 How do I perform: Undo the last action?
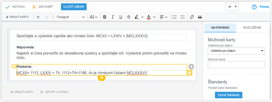pos(38,17)
